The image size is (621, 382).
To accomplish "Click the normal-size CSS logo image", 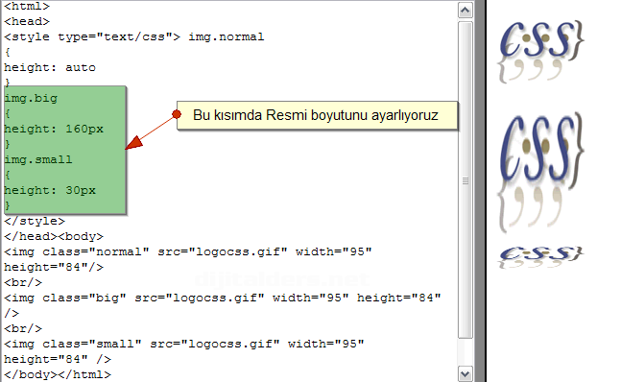I will click(541, 51).
